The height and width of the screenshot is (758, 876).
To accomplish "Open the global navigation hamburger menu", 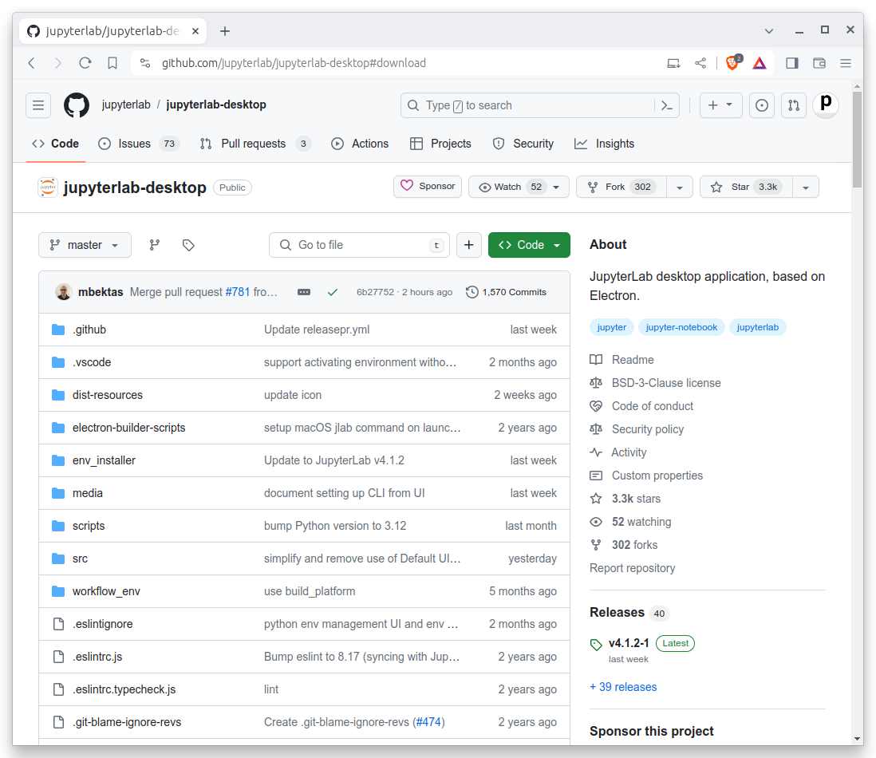I will pos(38,105).
